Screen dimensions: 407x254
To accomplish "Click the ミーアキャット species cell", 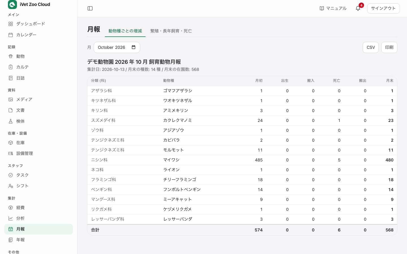I will tap(177, 200).
